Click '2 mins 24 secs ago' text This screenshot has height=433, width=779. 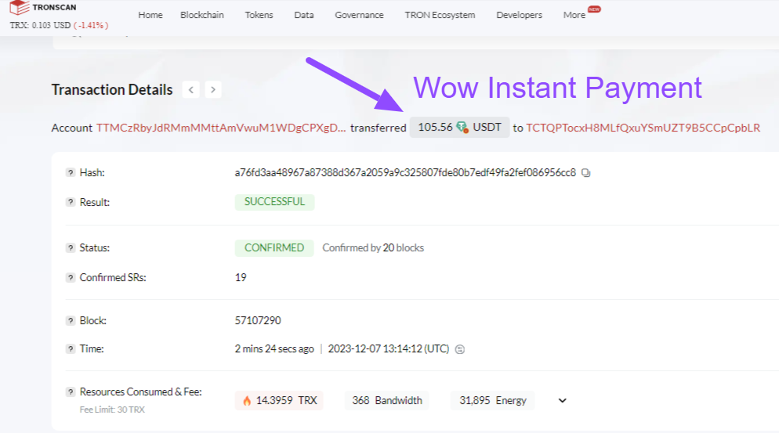[274, 349]
